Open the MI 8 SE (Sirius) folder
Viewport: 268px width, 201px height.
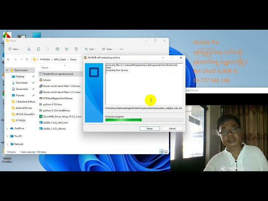(x=23, y=114)
